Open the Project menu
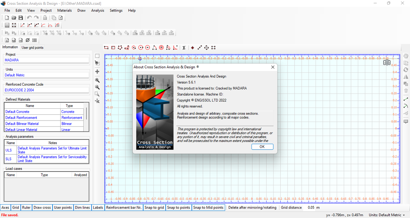This screenshot has width=410, height=218. point(46,10)
